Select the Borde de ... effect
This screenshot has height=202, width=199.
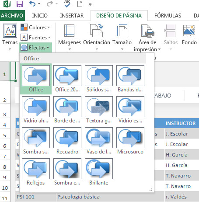pyautogui.click(x=67, y=110)
